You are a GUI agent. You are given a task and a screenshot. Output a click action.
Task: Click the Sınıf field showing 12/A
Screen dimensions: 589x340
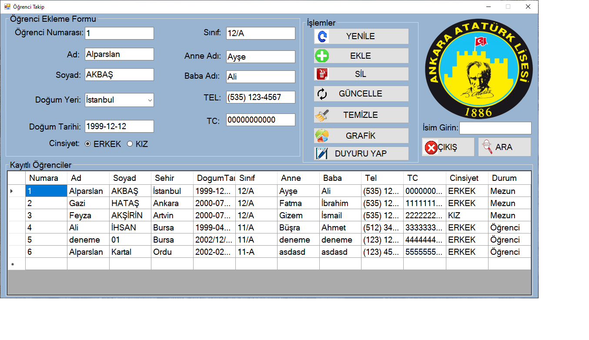[261, 33]
